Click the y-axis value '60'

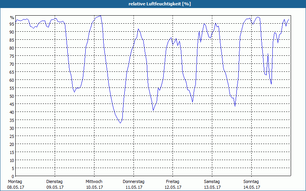(x=12, y=80)
